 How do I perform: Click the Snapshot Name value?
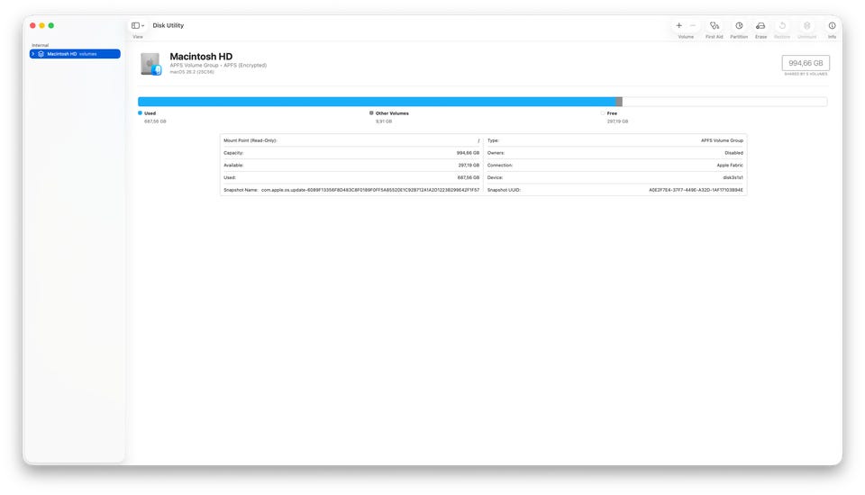pyautogui.click(x=370, y=190)
